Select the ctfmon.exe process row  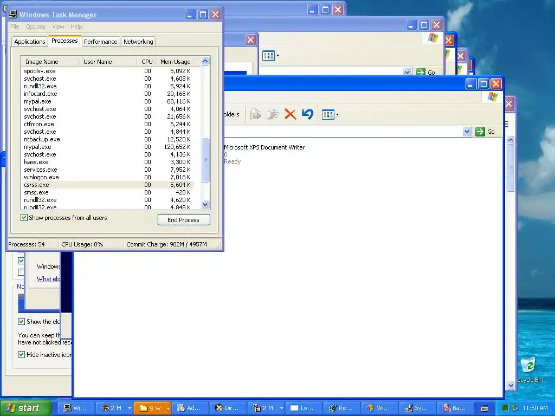pyautogui.click(x=108, y=124)
